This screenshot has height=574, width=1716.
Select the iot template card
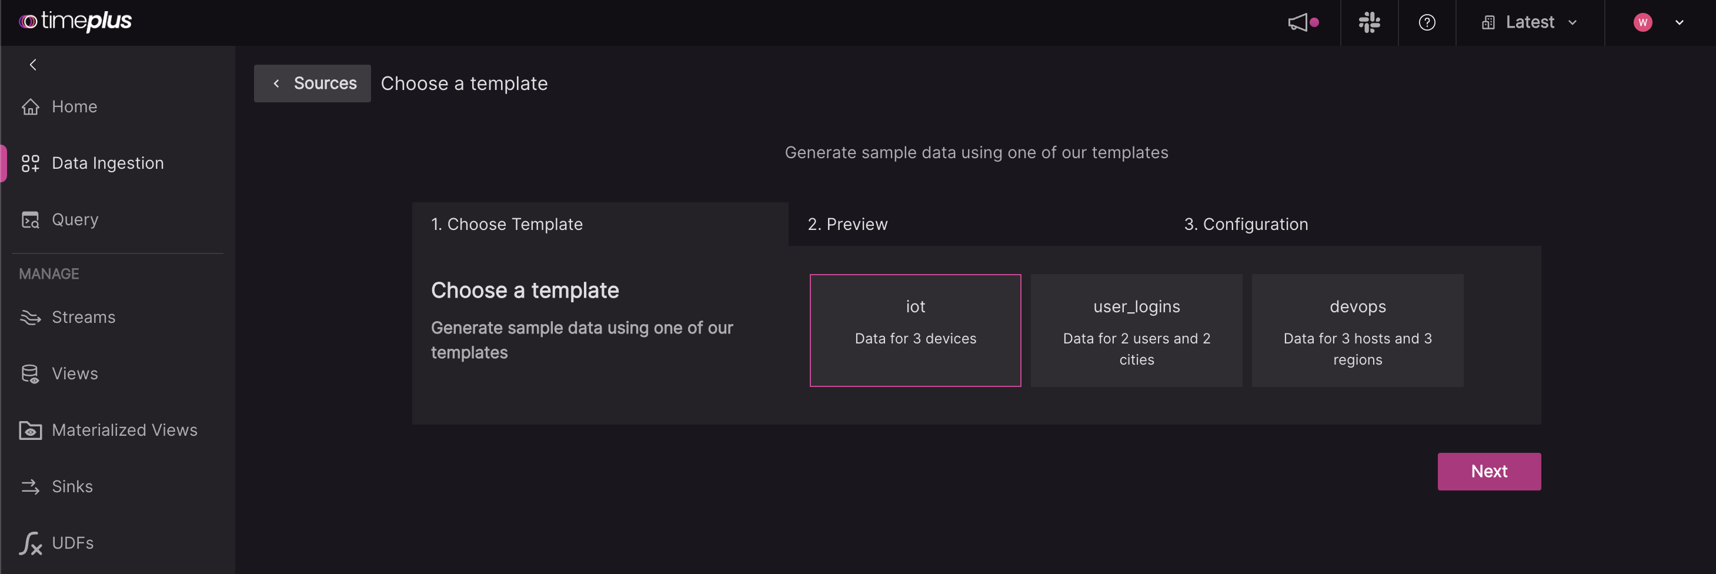pos(915,331)
